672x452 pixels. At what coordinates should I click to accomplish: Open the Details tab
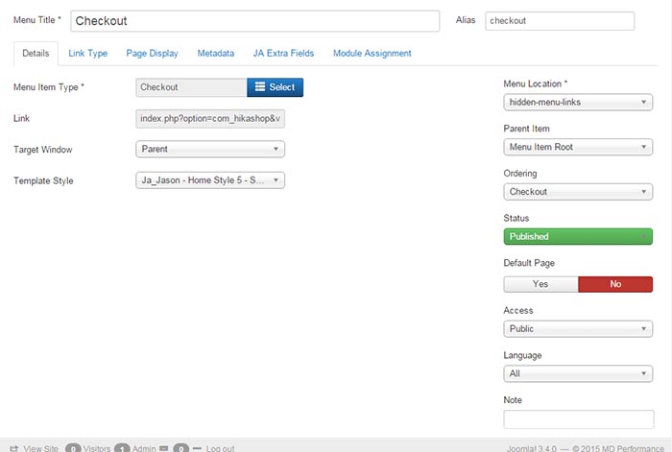click(x=36, y=54)
